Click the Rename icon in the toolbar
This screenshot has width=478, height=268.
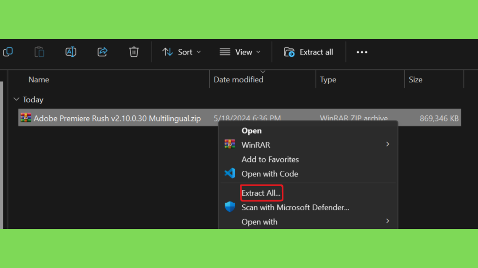71,52
